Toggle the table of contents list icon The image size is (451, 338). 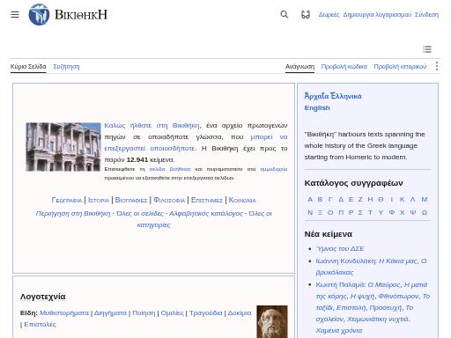[x=427, y=49]
